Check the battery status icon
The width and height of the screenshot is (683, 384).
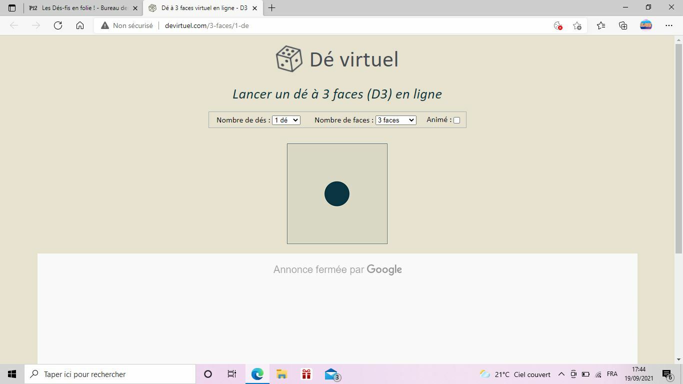pos(585,374)
